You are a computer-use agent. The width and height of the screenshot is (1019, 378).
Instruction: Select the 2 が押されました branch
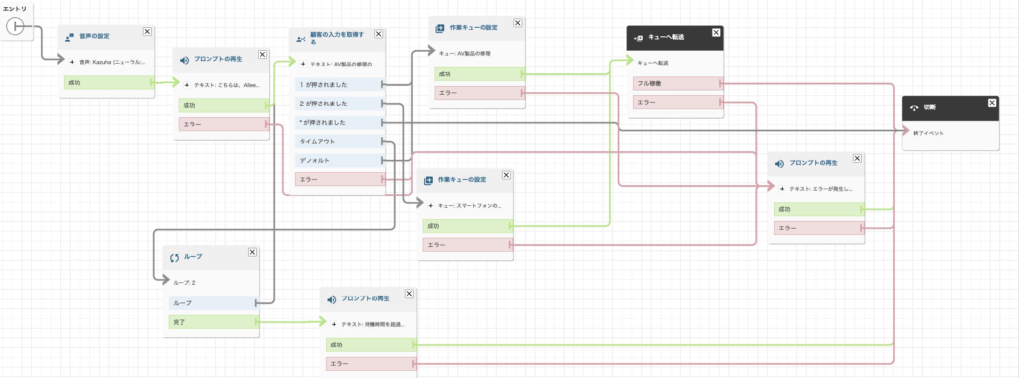[x=340, y=103]
